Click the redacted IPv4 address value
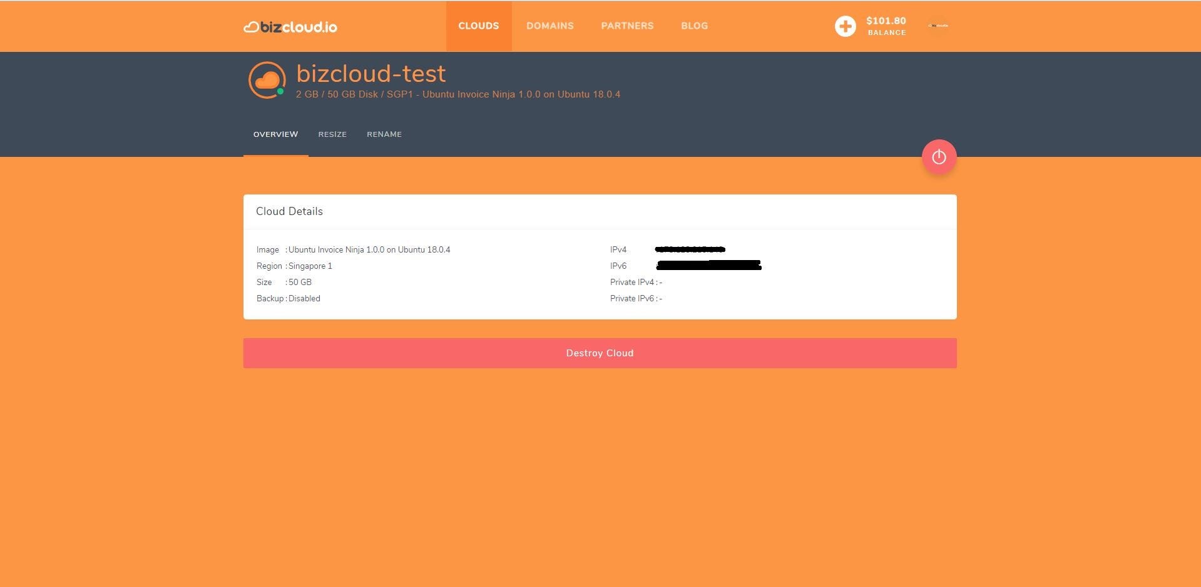1201x587 pixels. pyautogui.click(x=690, y=249)
